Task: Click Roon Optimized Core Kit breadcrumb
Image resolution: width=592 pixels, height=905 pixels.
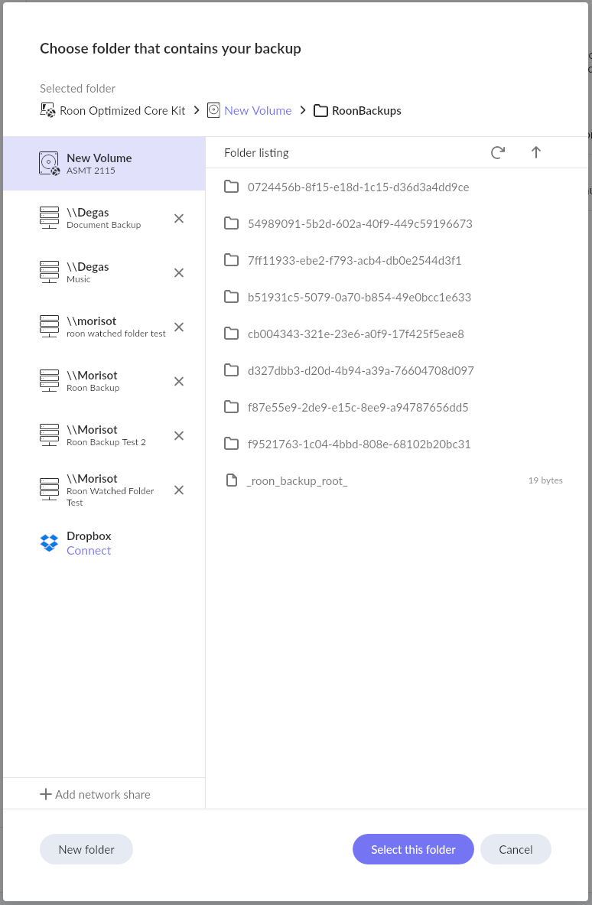Action: (122, 110)
